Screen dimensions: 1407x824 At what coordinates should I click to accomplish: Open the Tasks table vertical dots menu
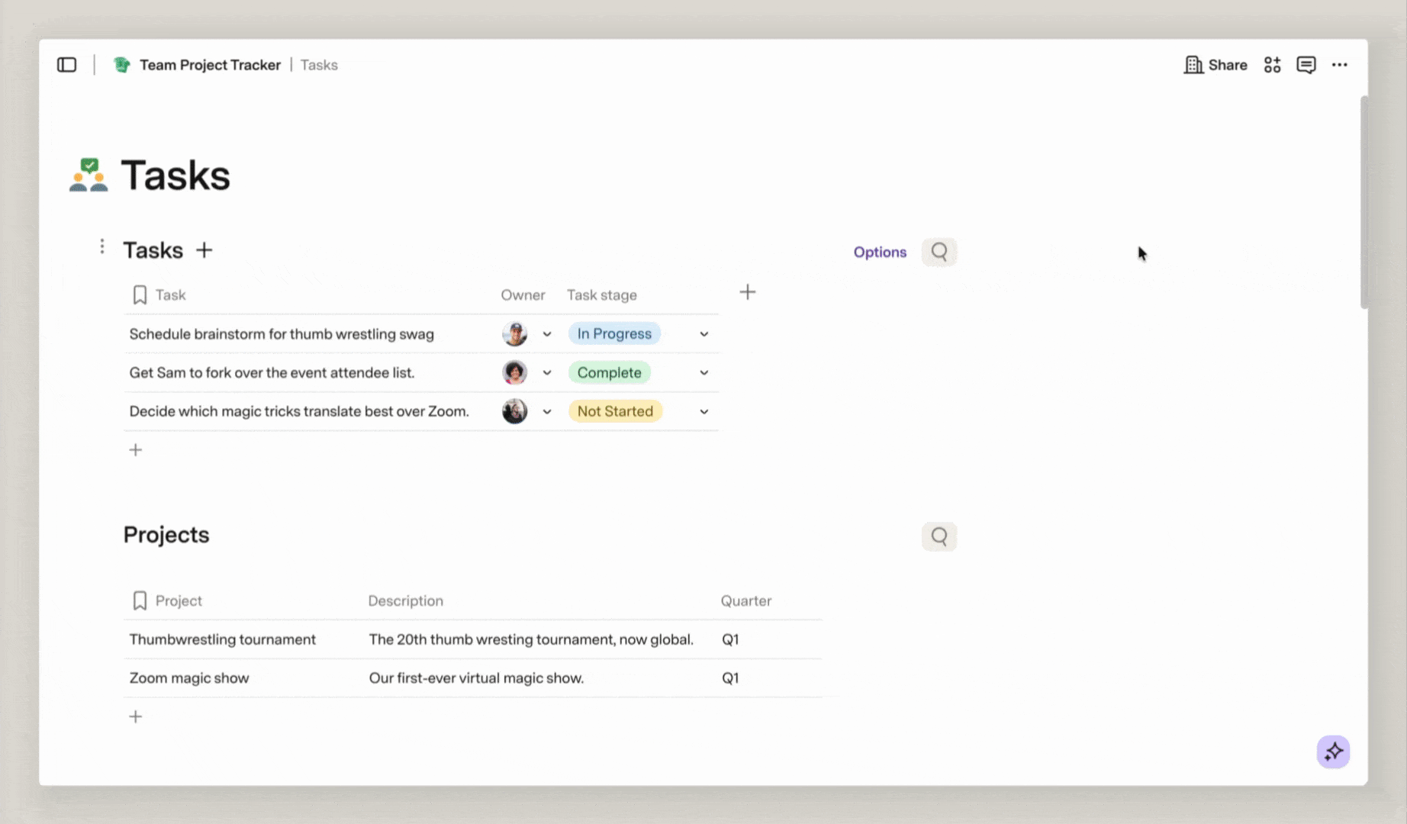pyautogui.click(x=102, y=246)
